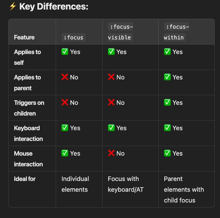Click the red cross for :focus-visible Applies to parent

pyautogui.click(x=111, y=77)
